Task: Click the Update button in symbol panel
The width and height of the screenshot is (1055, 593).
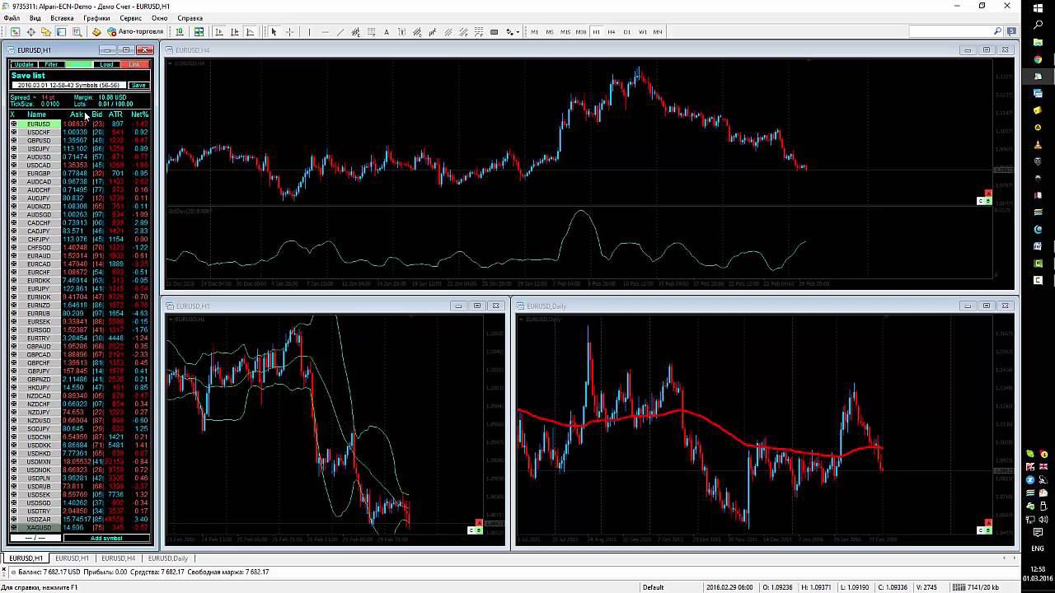Action: click(x=24, y=64)
